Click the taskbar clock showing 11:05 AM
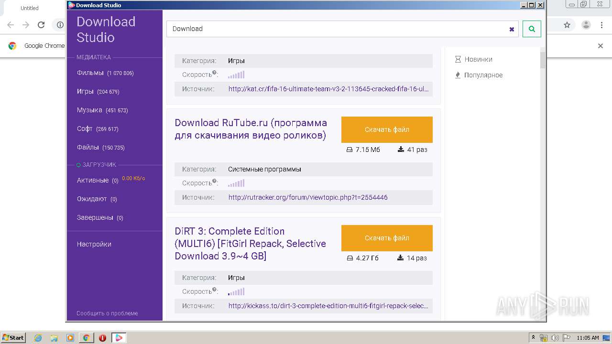The width and height of the screenshot is (612, 344). tap(588, 338)
